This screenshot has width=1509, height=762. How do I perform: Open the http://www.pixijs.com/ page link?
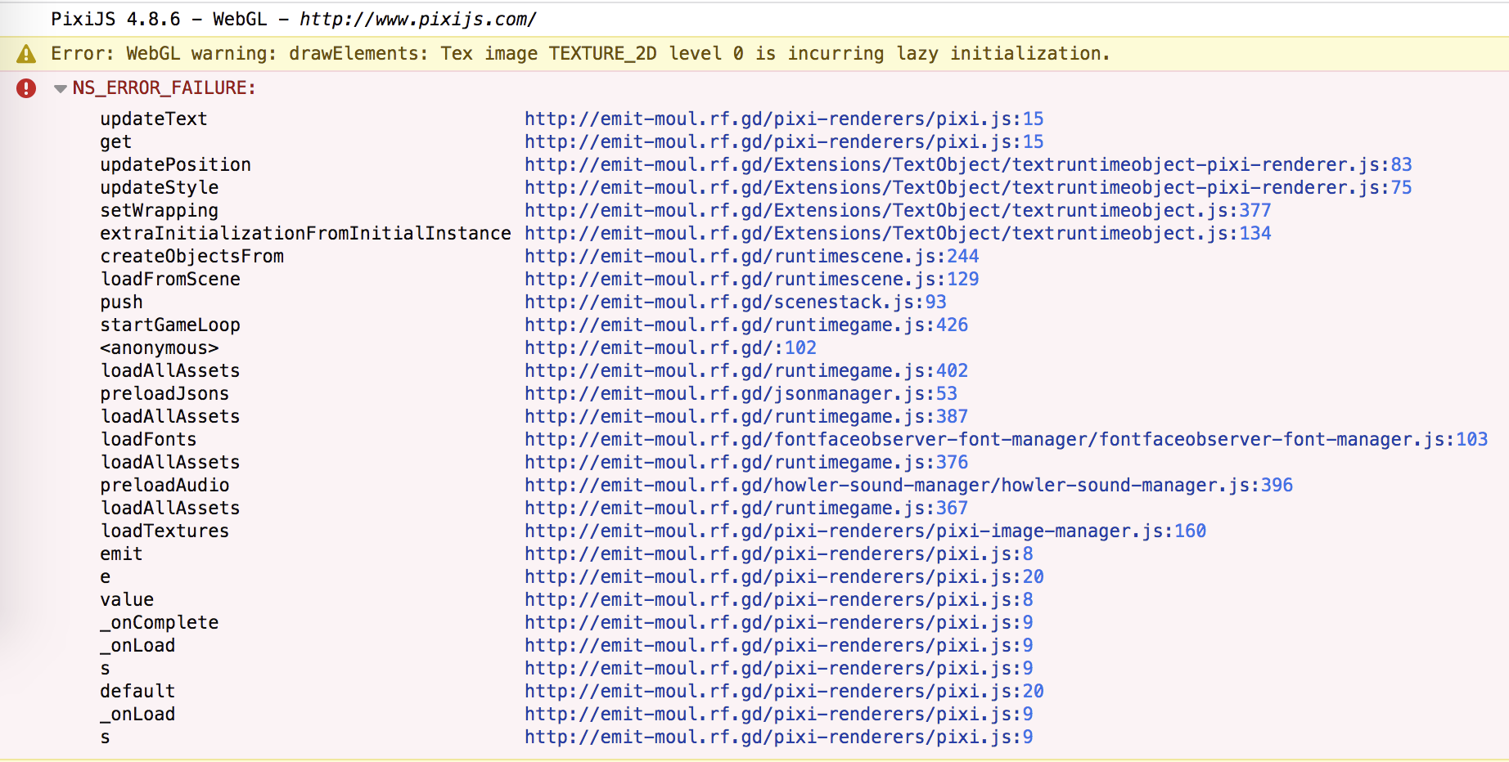click(417, 18)
